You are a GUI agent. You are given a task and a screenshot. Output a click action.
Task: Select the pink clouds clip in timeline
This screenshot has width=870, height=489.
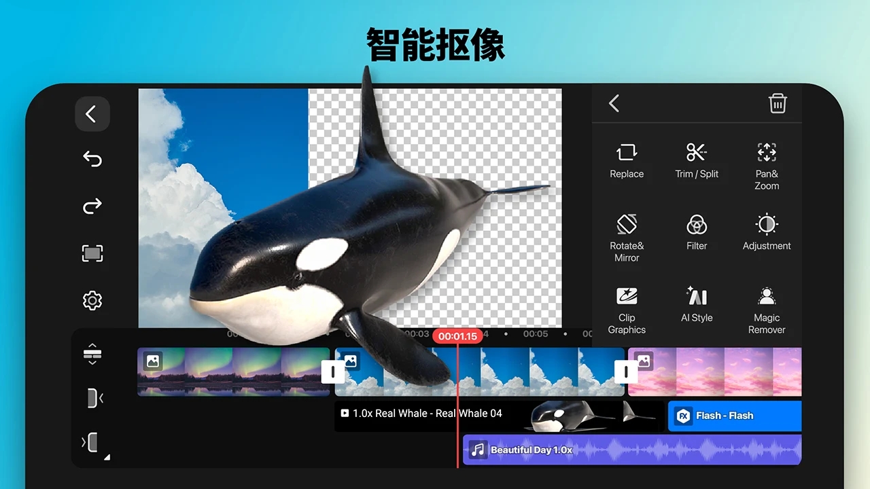point(714,372)
